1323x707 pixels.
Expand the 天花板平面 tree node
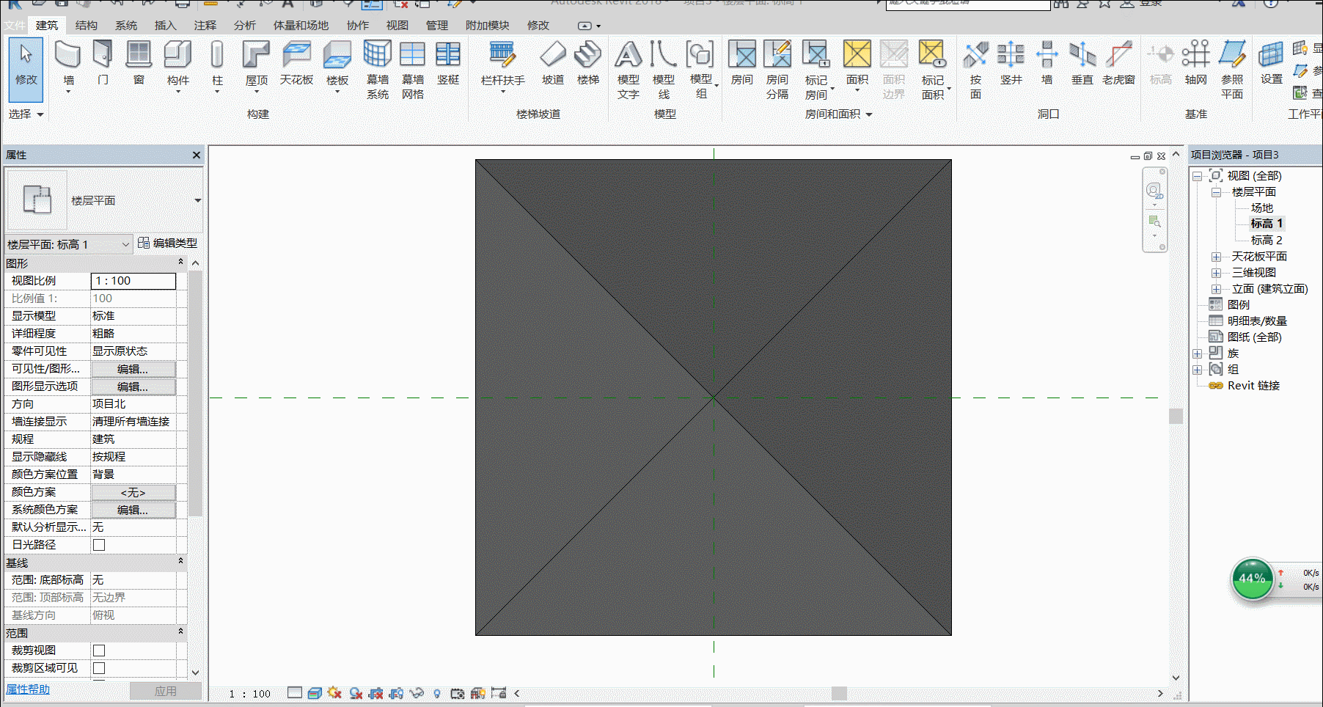click(1216, 257)
